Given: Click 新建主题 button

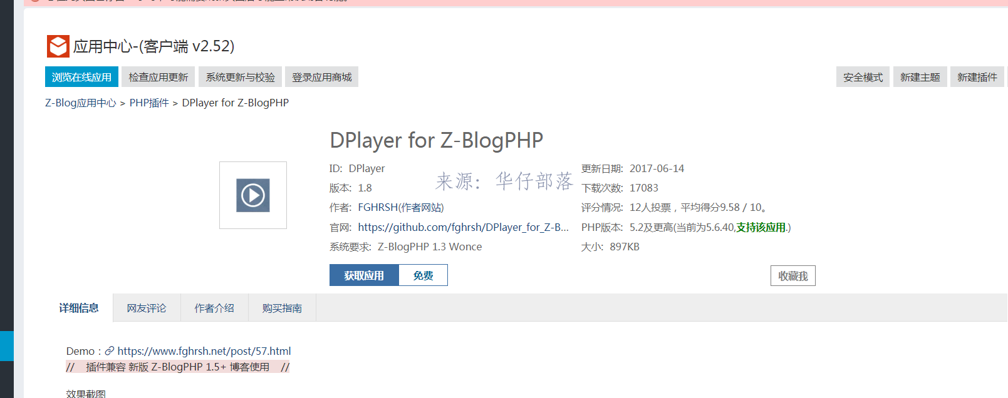Looking at the screenshot, I should pos(920,77).
